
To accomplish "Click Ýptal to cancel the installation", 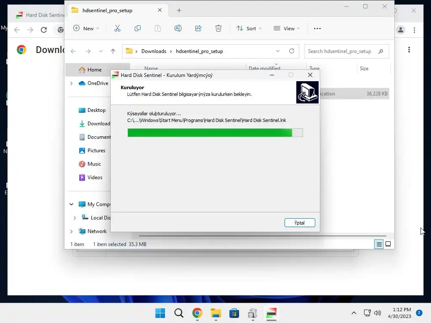I will (x=300, y=223).
